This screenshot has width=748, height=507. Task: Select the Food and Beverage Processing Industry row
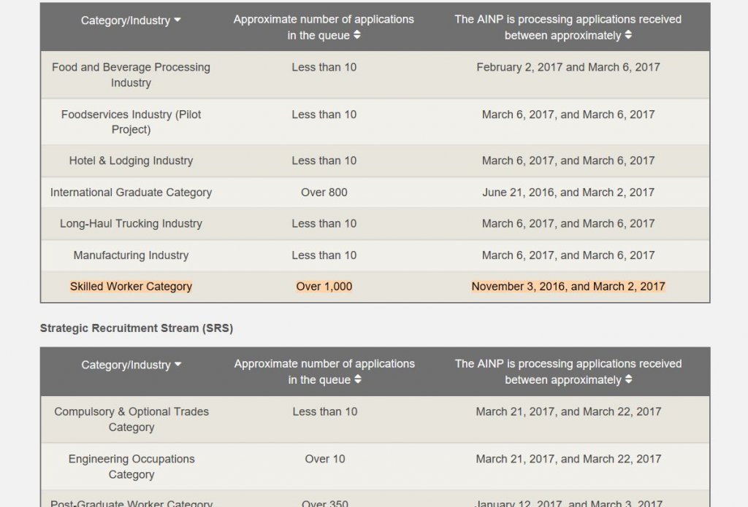click(131, 75)
